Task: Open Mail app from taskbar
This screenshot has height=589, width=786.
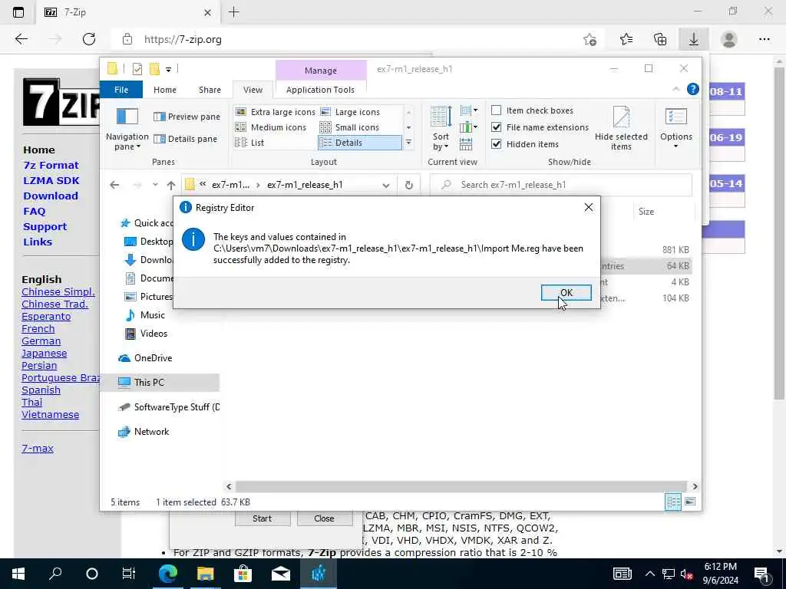Action: point(281,574)
